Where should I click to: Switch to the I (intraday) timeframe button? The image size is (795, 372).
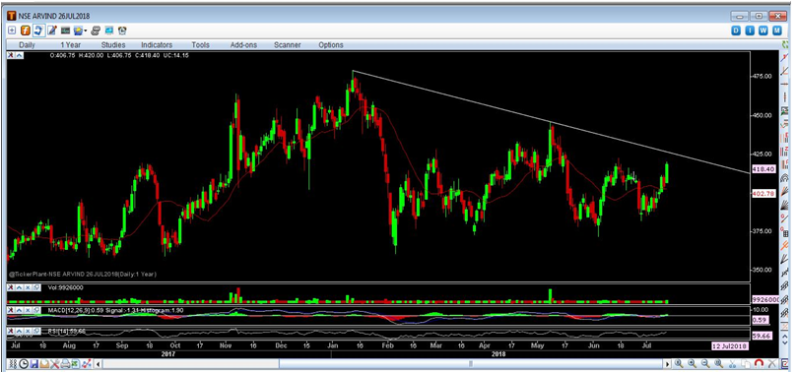(750, 31)
